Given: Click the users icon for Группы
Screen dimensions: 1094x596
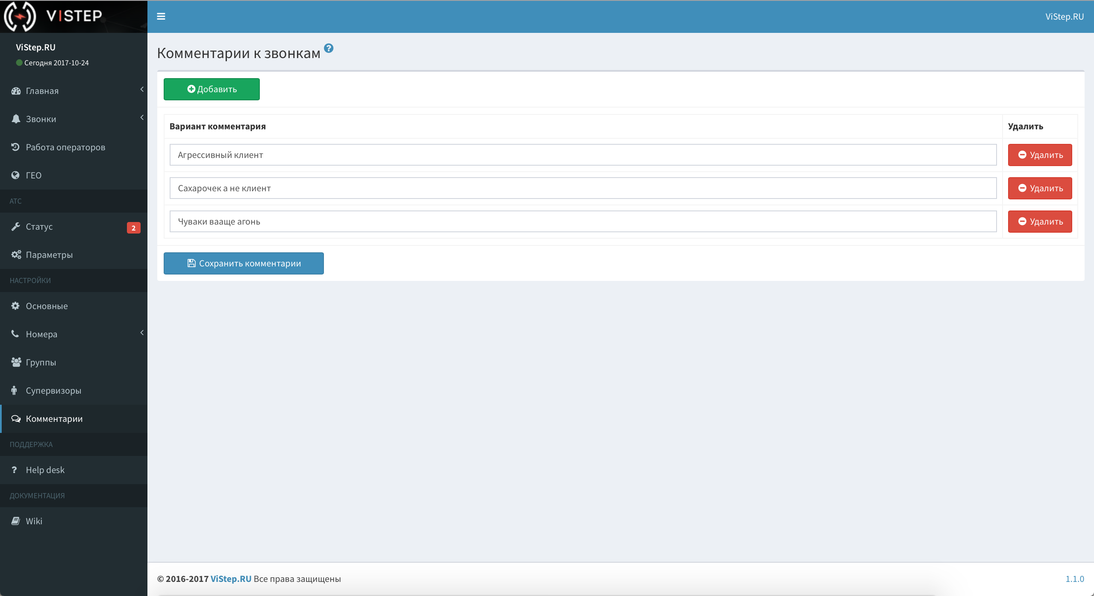Looking at the screenshot, I should [15, 362].
